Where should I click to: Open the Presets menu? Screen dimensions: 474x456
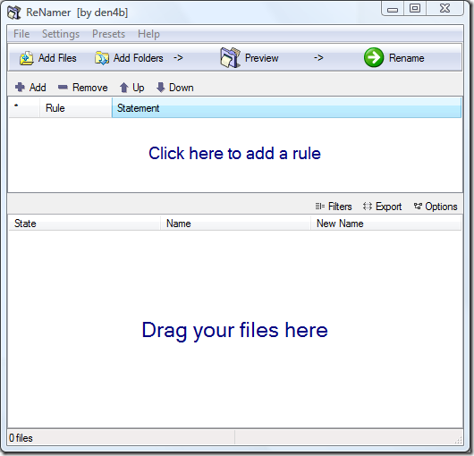click(108, 34)
